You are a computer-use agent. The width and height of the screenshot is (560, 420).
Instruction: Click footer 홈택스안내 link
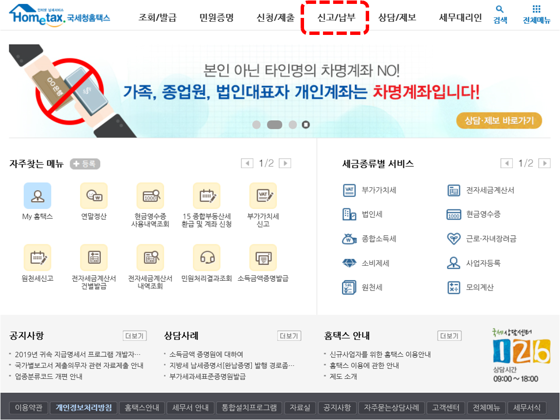(142, 407)
